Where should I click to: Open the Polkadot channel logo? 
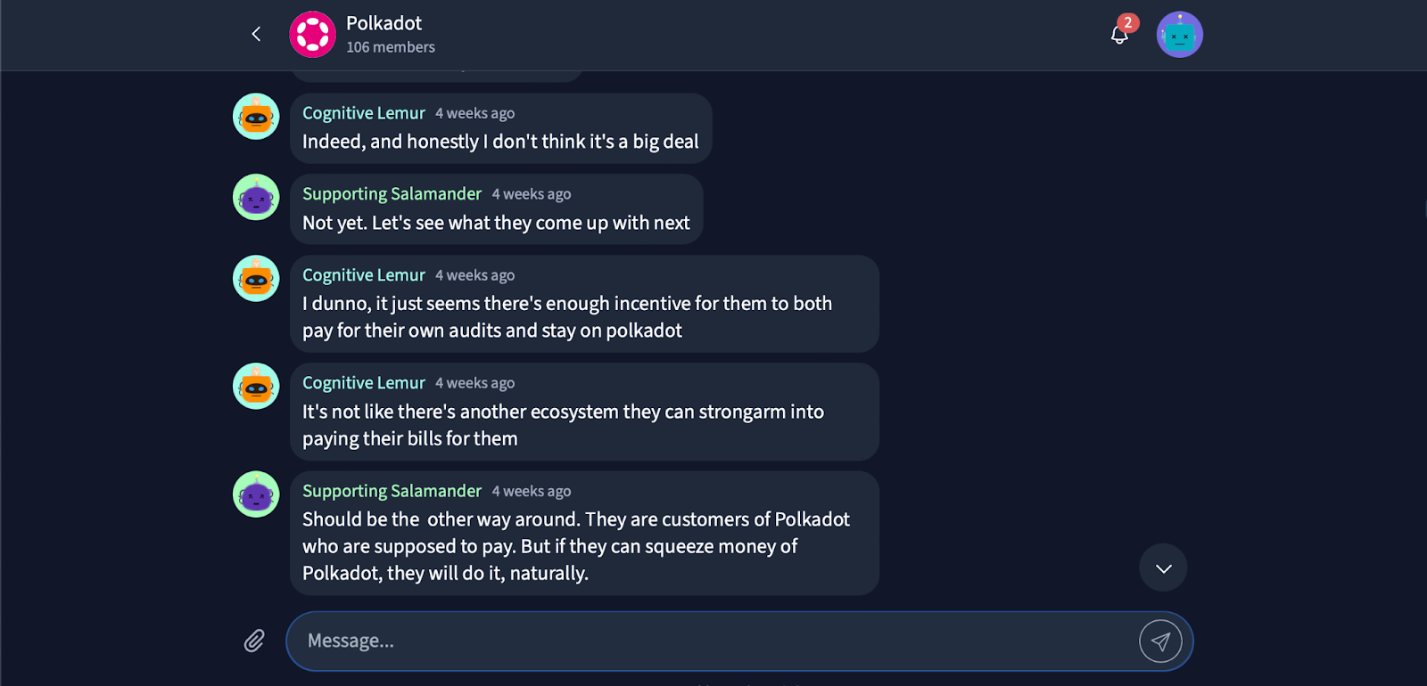point(312,34)
